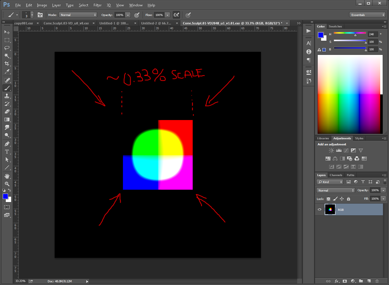Screen dimensions: 389x285
Task: Click the add layer style fx button
Action: 336,281
